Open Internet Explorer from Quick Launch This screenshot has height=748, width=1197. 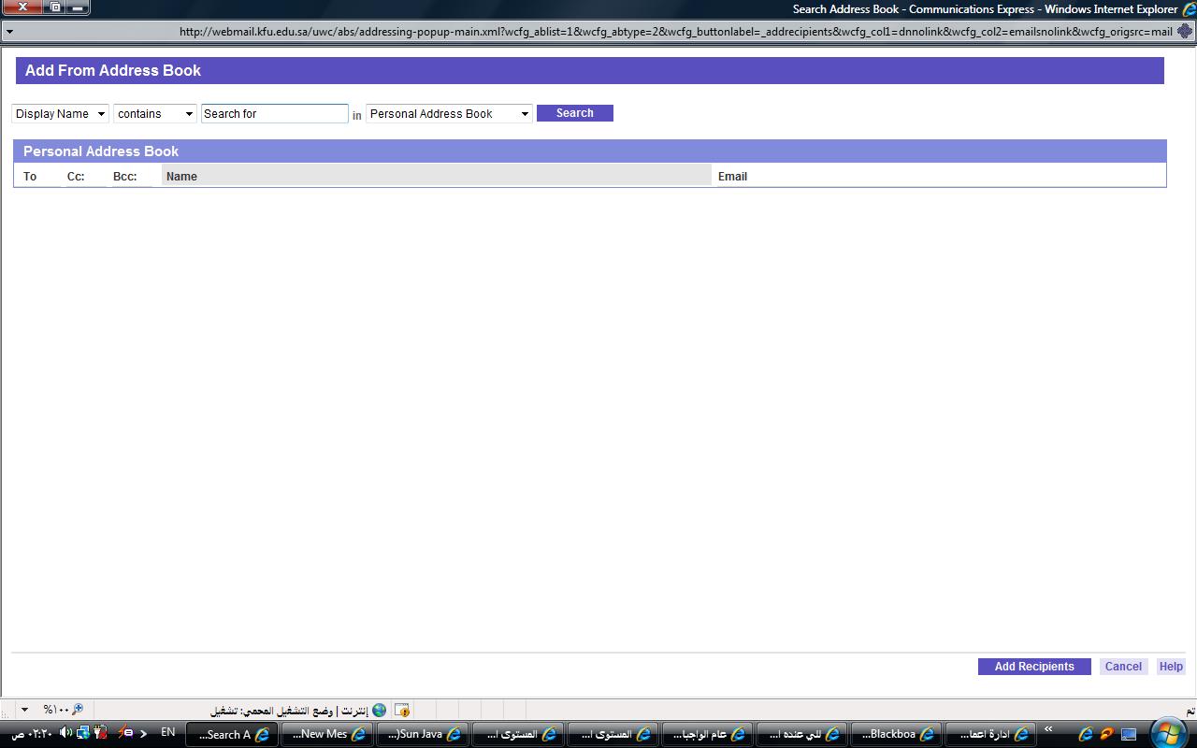[1085, 734]
